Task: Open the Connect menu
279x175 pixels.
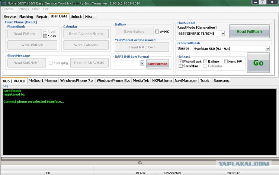Action: [8, 9]
